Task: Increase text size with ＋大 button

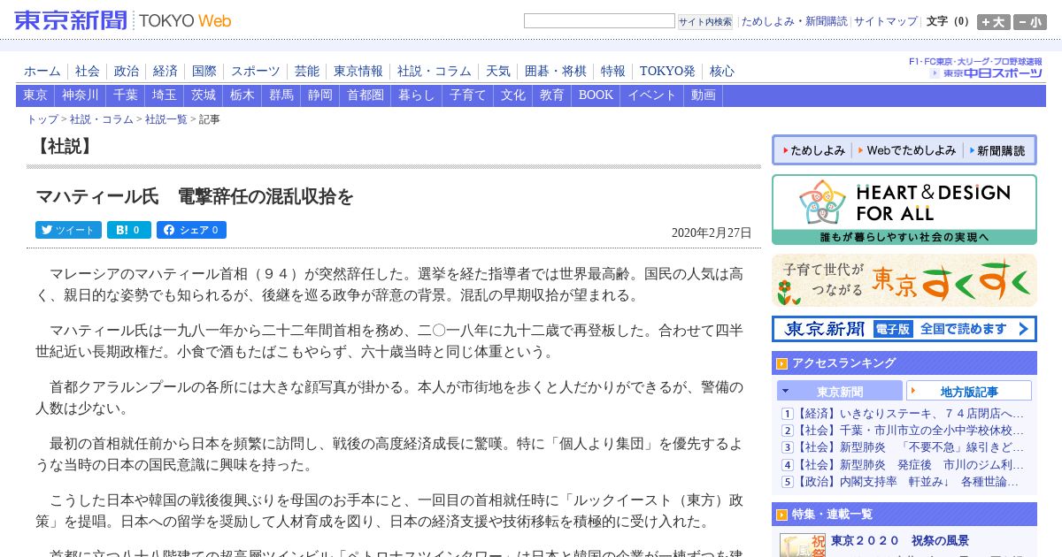Action: [x=993, y=22]
